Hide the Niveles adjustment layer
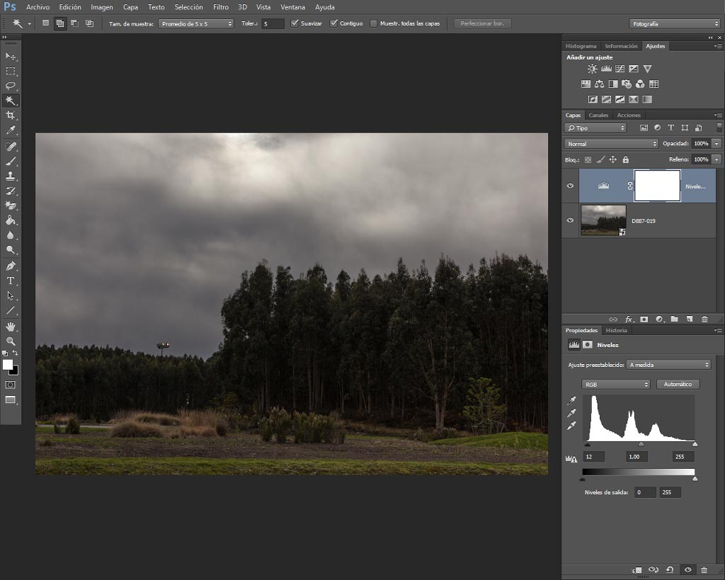725x580 pixels. pos(570,186)
